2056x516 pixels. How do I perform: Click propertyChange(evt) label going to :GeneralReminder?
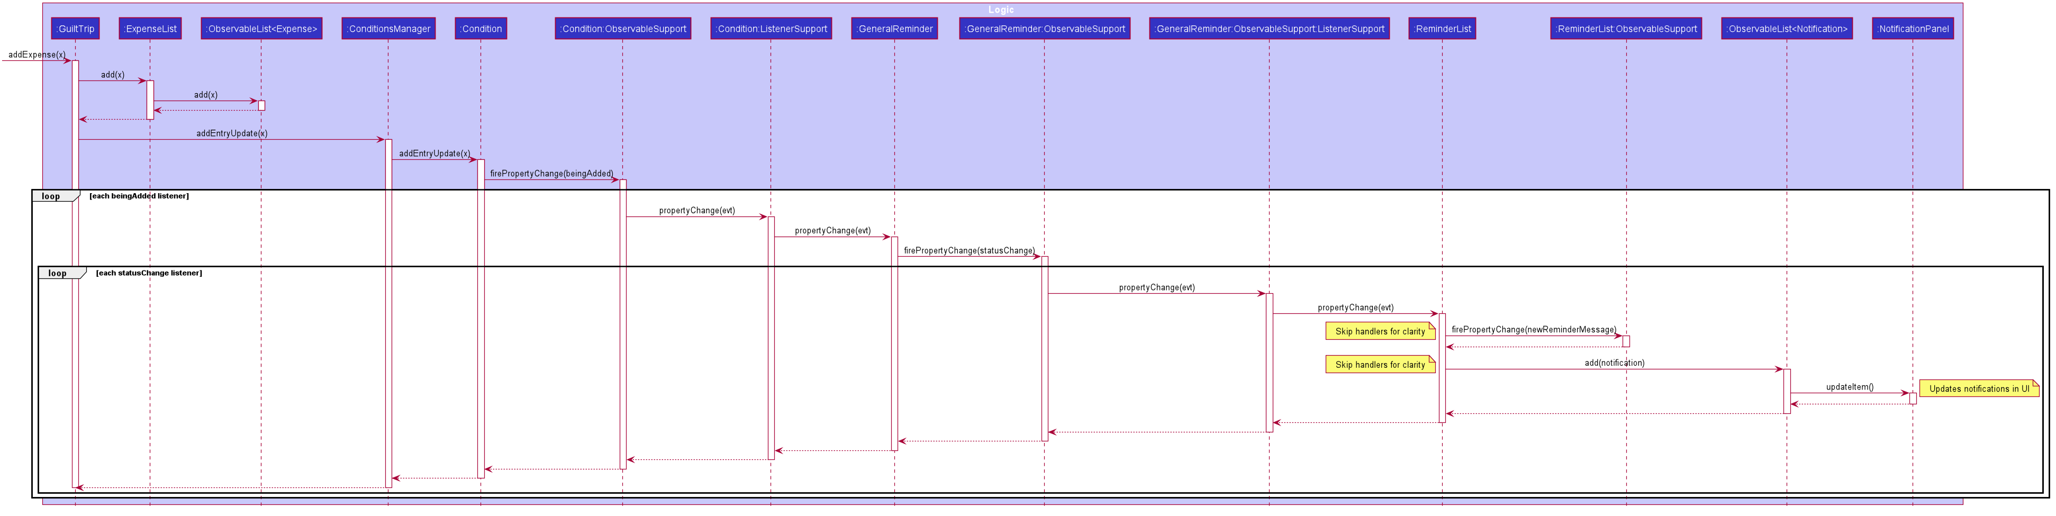point(832,231)
